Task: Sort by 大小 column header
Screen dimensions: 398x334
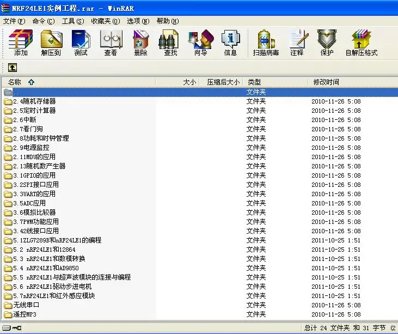Action: [x=177, y=82]
